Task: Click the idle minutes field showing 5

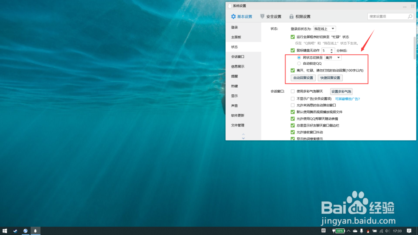Action: coord(326,51)
